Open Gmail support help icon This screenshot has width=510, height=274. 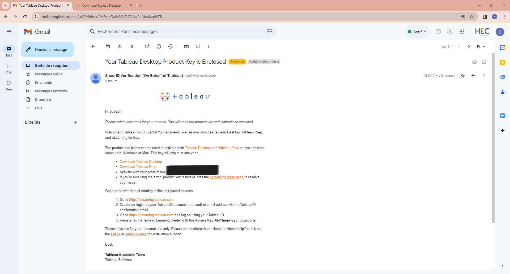[438, 32]
